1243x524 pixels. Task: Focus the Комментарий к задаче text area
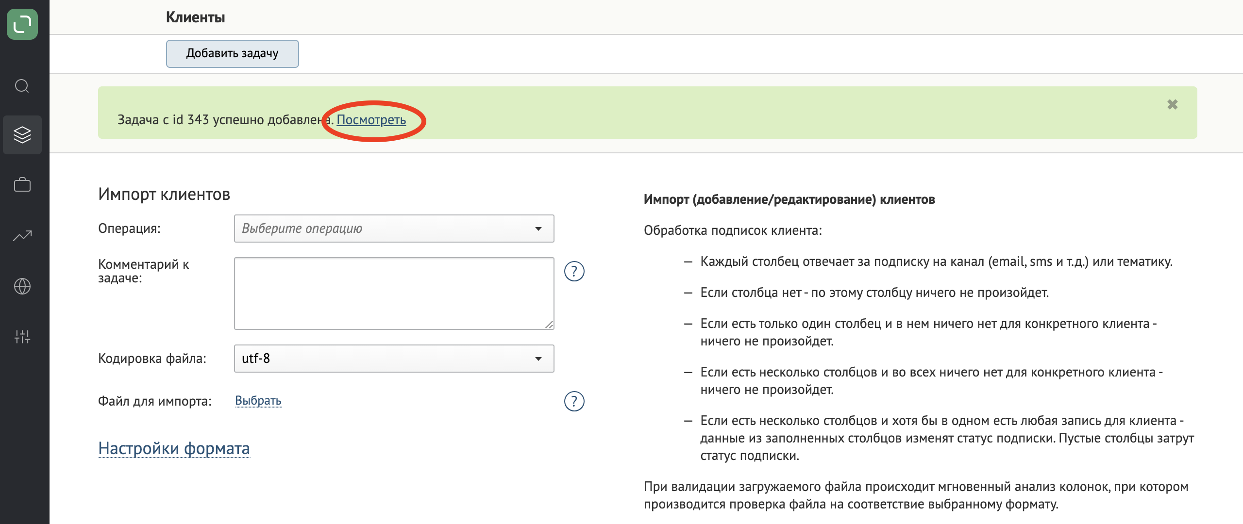point(394,294)
